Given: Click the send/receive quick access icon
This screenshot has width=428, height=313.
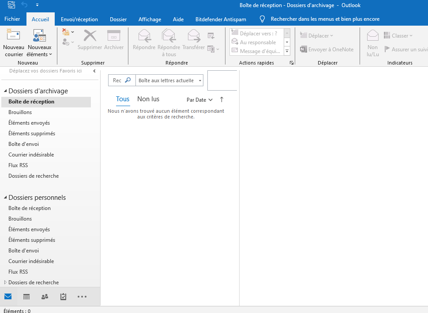Looking at the screenshot, I should coord(11,5).
